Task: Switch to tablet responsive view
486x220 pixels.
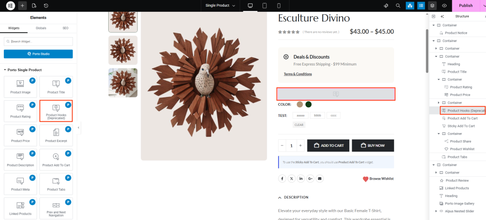Action: [264, 6]
